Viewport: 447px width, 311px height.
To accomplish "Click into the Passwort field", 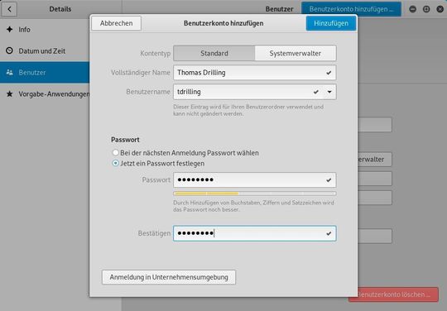I will [x=255, y=180].
